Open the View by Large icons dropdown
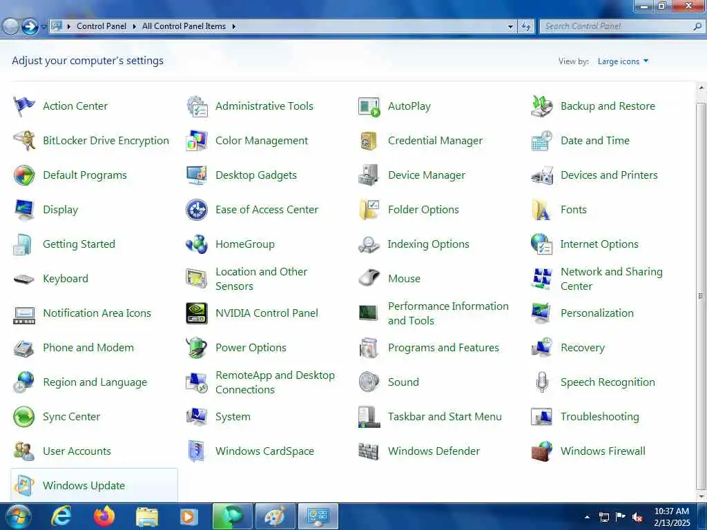The height and width of the screenshot is (530, 707). click(x=623, y=61)
